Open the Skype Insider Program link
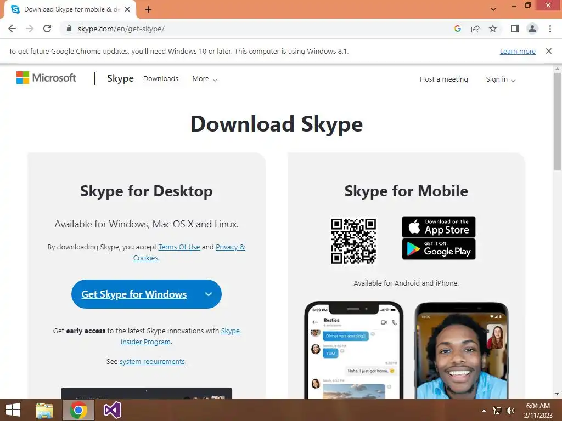The height and width of the screenshot is (421, 562). point(180,336)
